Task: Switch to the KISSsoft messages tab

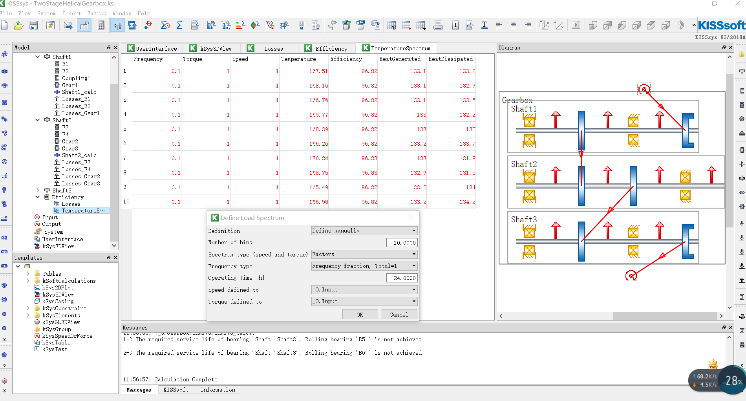Action: [176, 390]
